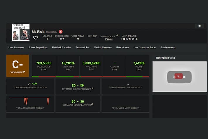Open Detailed Statistics tab
The width and height of the screenshot is (208, 139).
62,48
